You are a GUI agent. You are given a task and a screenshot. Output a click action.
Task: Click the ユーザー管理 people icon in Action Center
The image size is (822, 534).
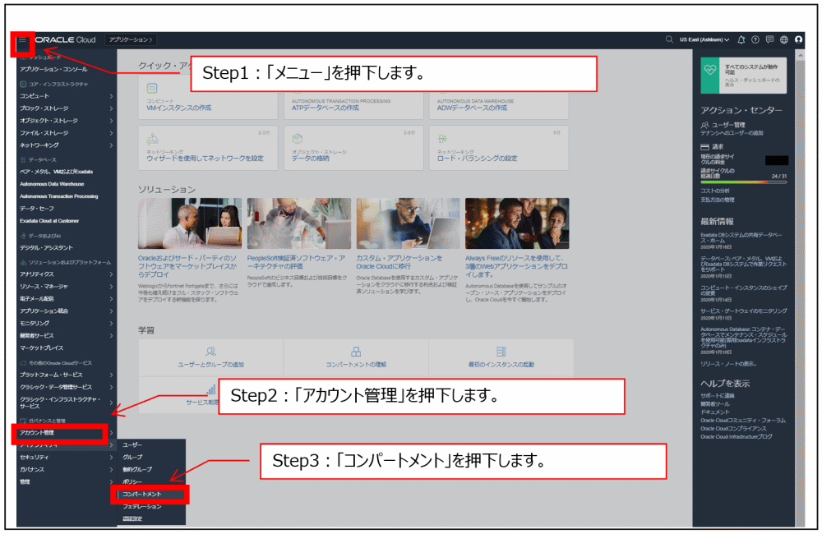click(704, 125)
